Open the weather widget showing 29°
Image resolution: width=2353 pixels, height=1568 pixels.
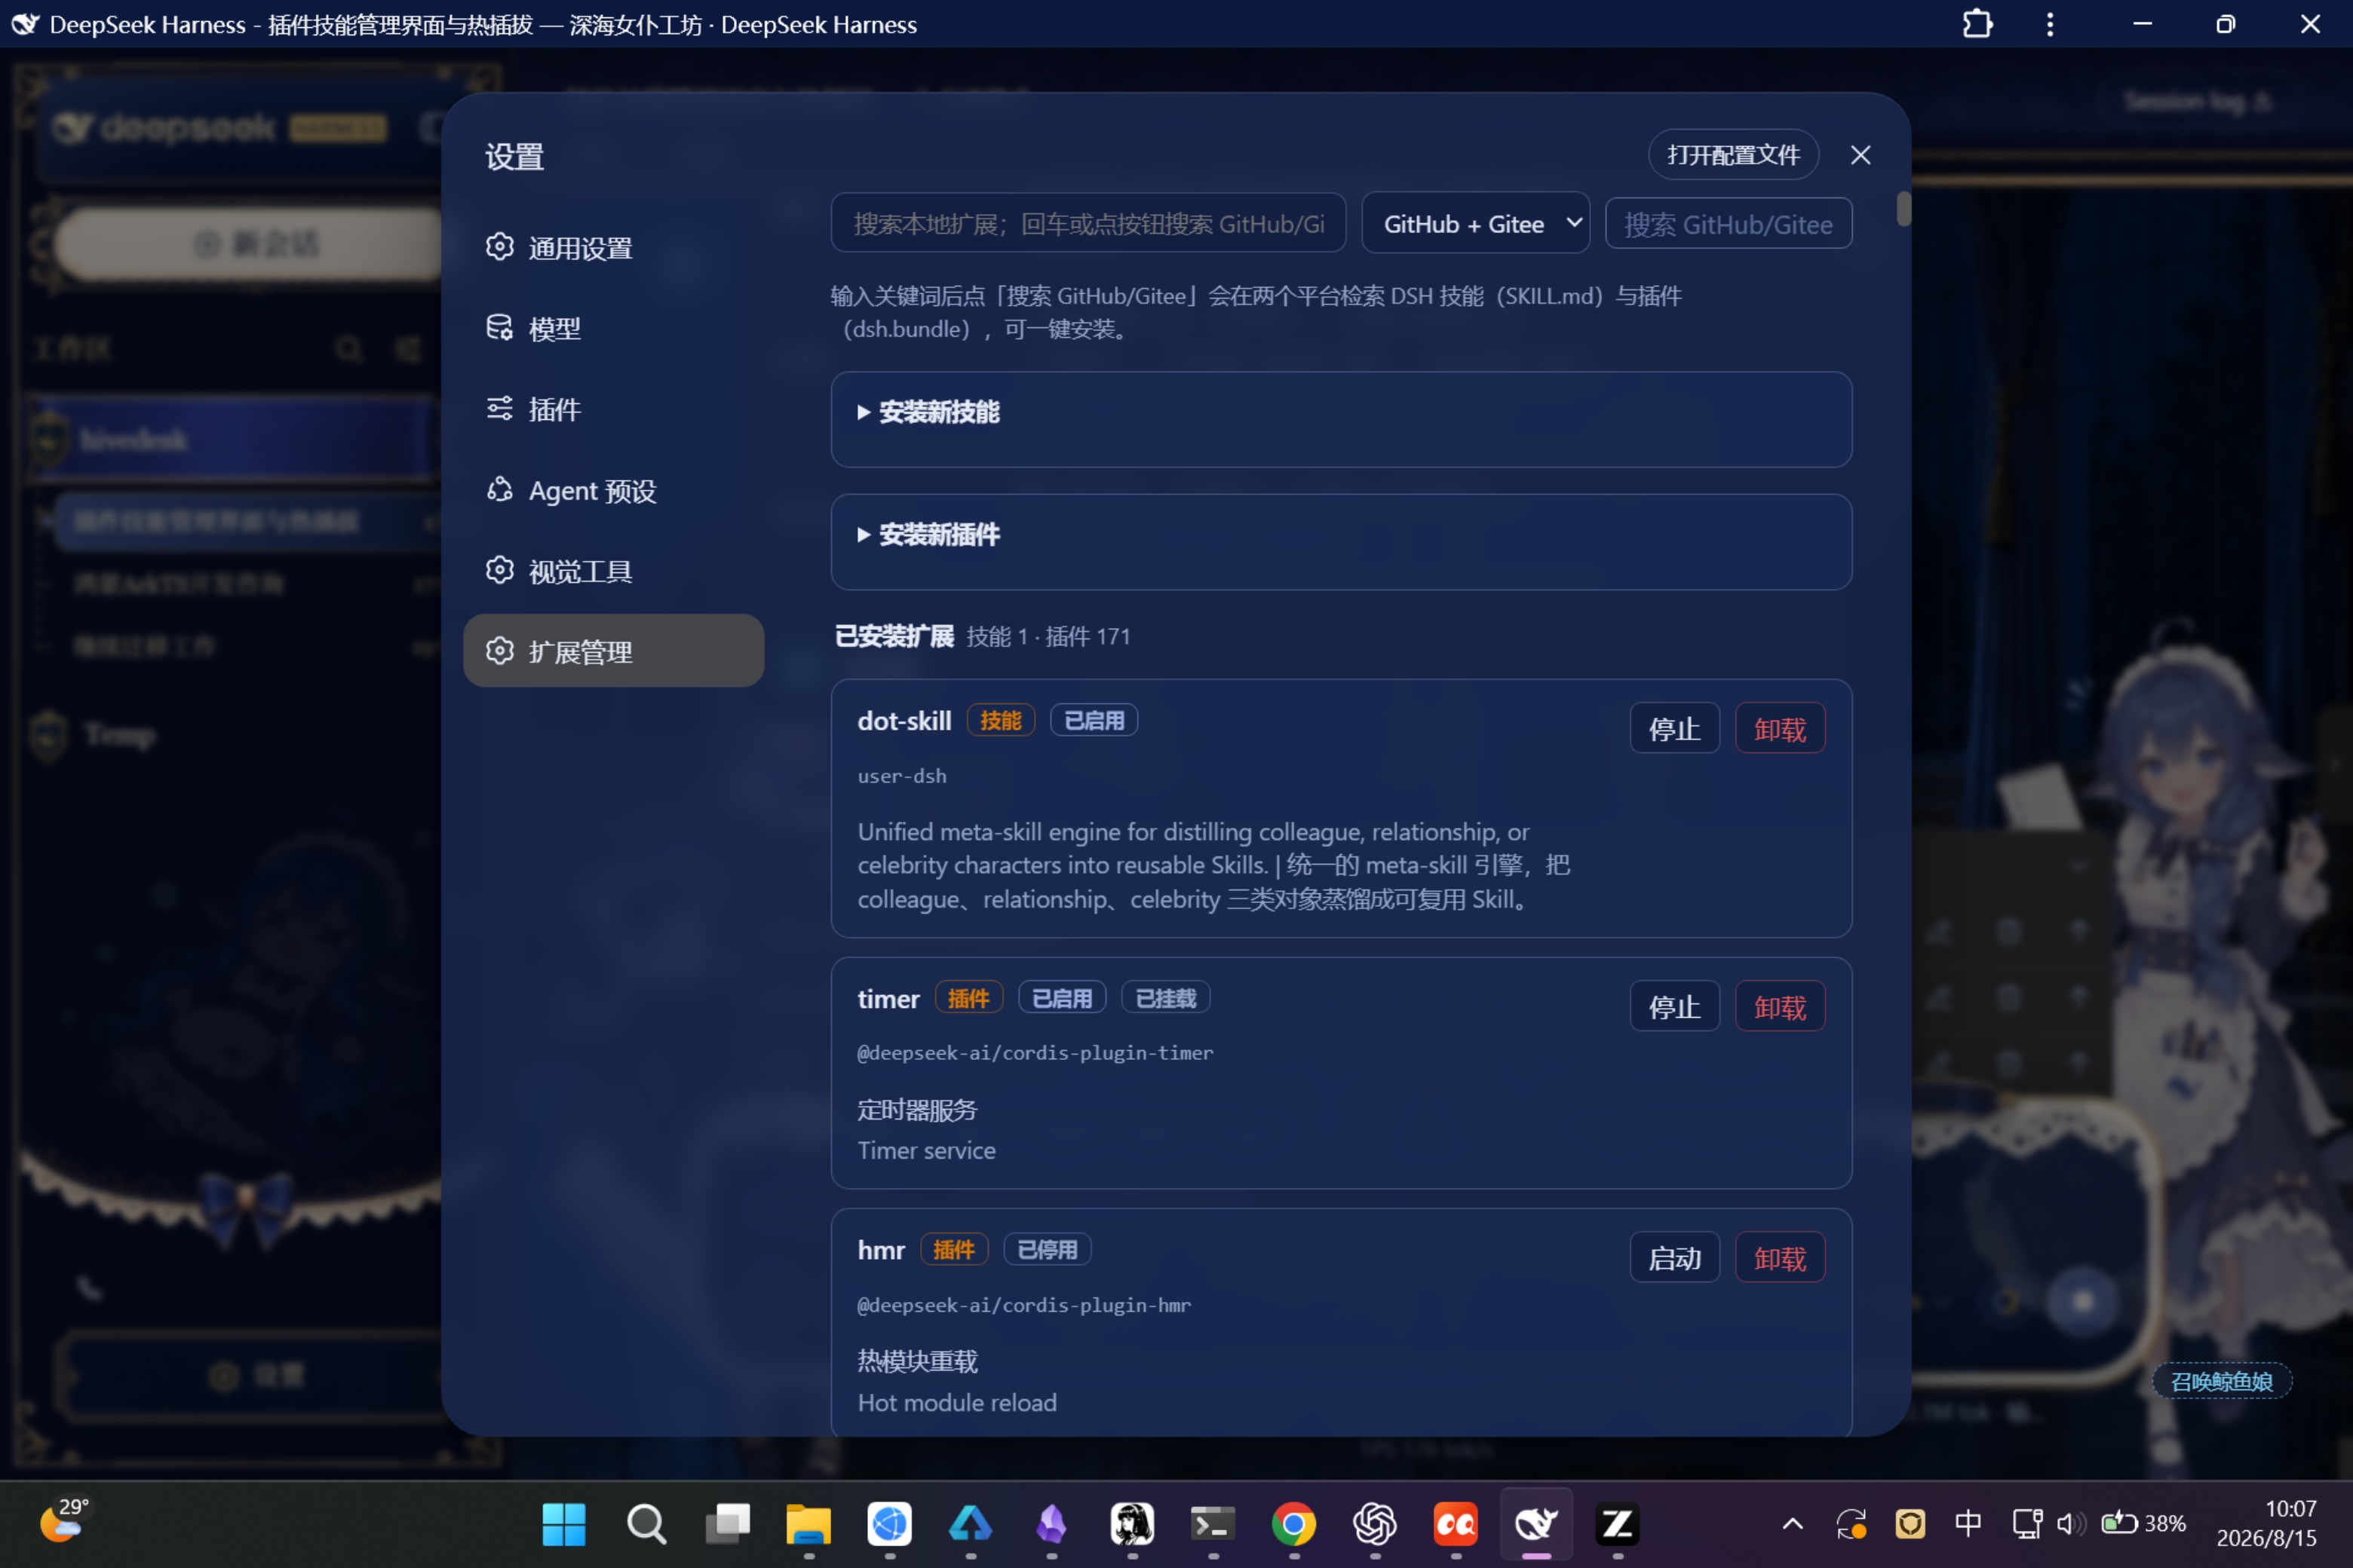[x=66, y=1520]
